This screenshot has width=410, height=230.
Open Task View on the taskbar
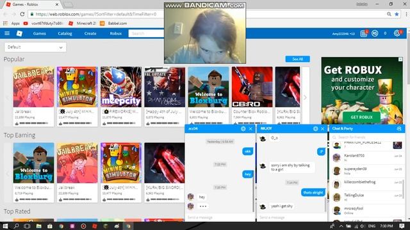pos(27,226)
